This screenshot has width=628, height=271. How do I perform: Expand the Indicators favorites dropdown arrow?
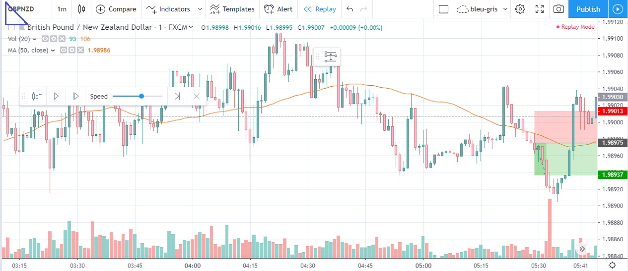200,9
